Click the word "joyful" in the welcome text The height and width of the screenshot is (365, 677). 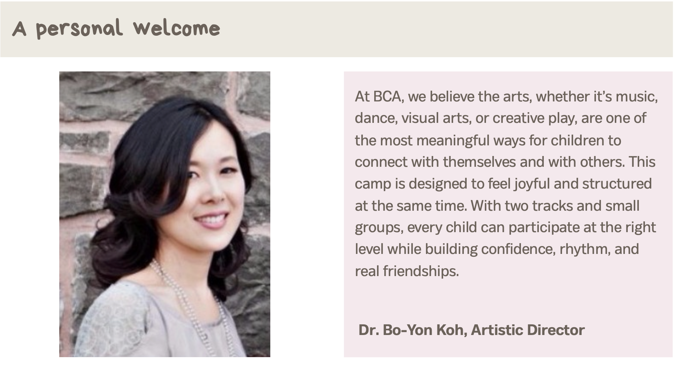point(532,184)
